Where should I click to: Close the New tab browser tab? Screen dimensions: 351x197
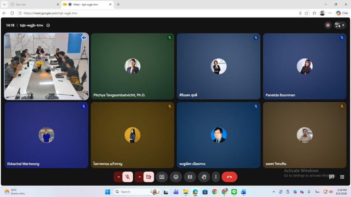58,4
